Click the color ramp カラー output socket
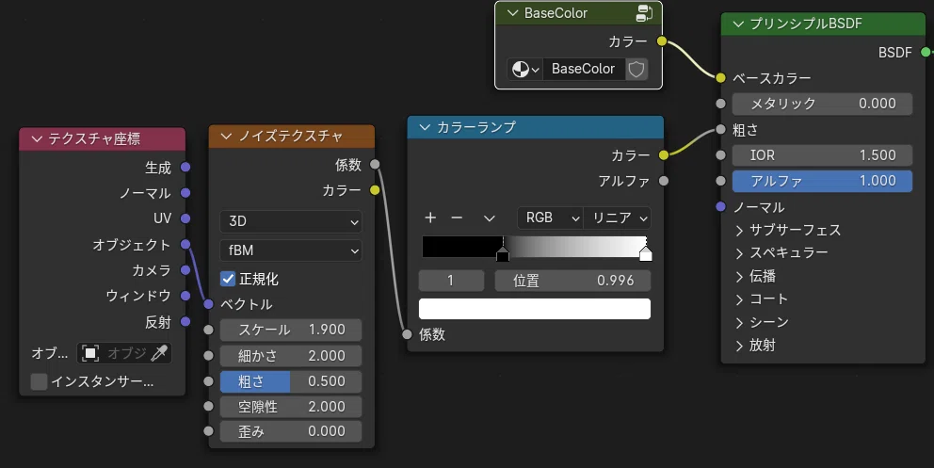 (664, 155)
